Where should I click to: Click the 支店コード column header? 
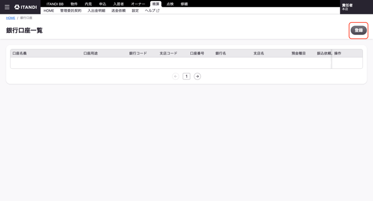(x=169, y=53)
